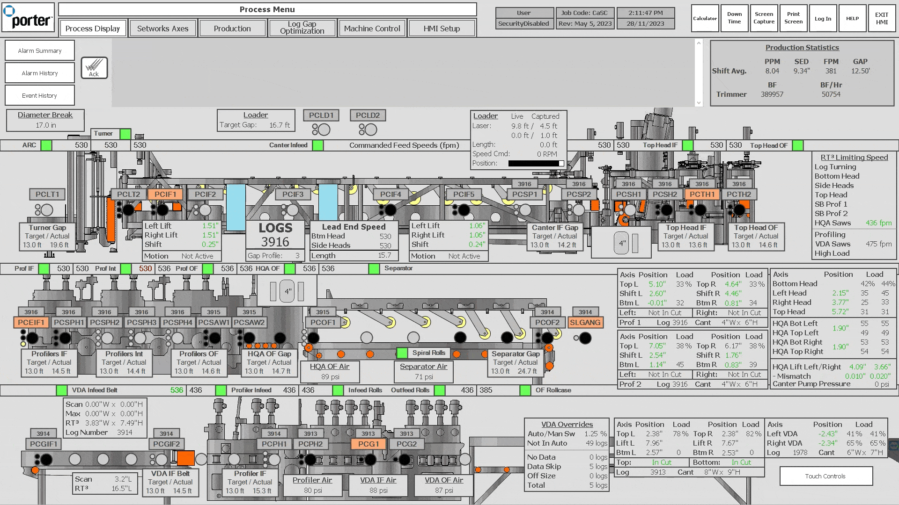Open the Alarm History

point(40,73)
